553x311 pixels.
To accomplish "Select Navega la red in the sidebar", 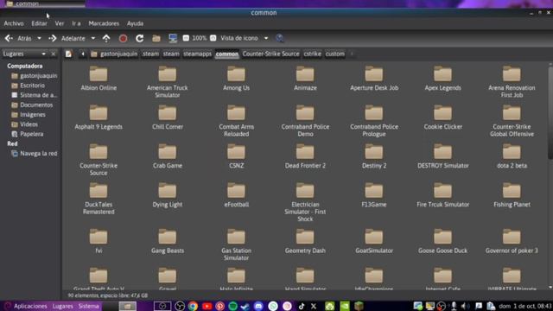I will (x=34, y=154).
